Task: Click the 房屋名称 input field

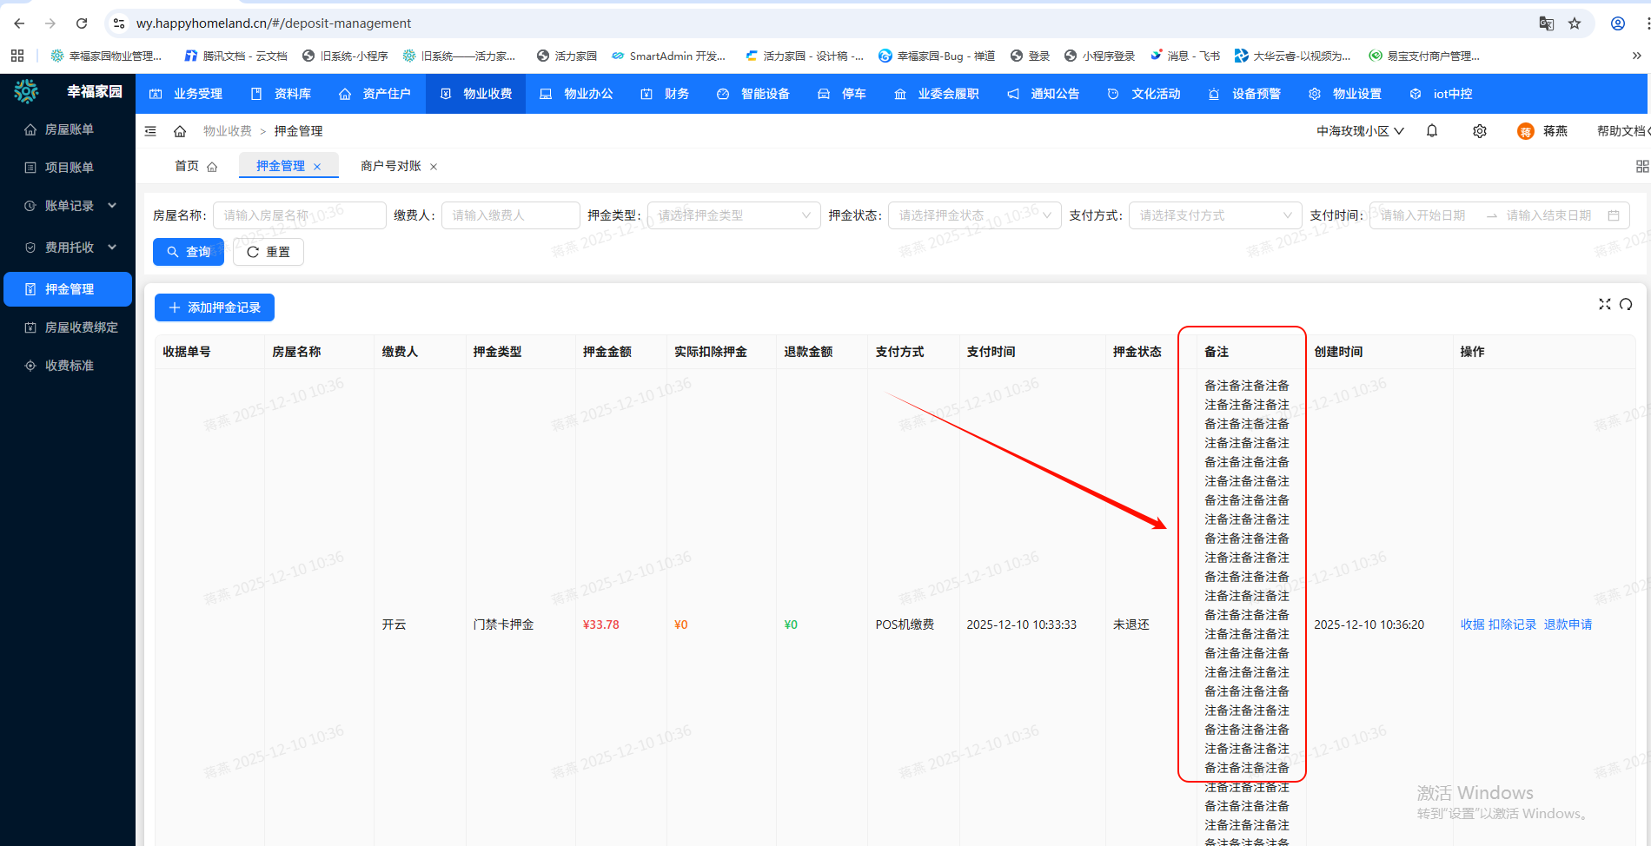Action: (299, 215)
